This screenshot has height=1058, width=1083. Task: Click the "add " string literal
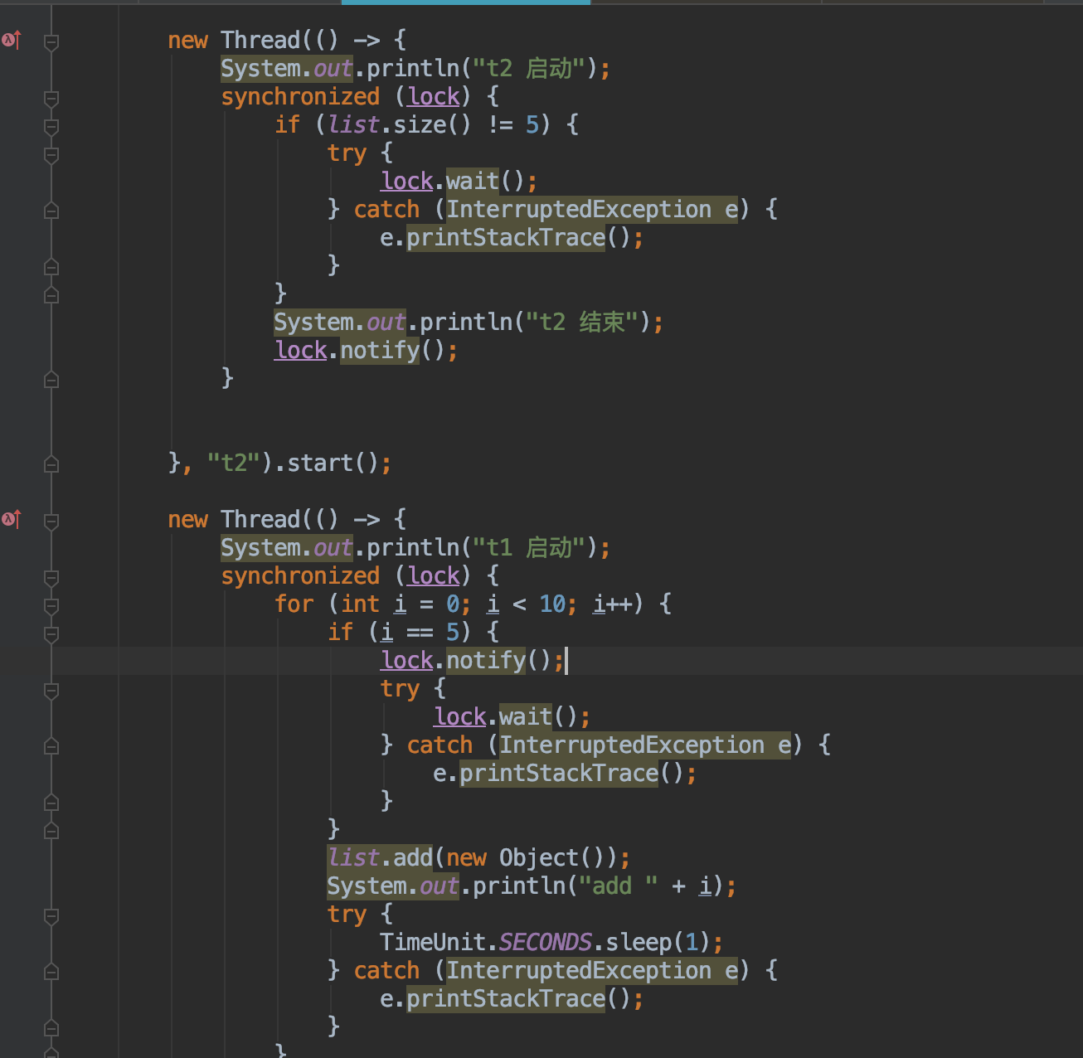(x=619, y=886)
